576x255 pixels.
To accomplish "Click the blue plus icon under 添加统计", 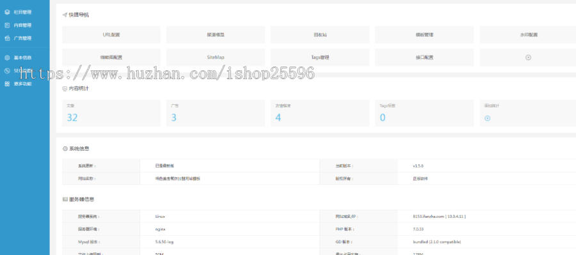I will (487, 118).
